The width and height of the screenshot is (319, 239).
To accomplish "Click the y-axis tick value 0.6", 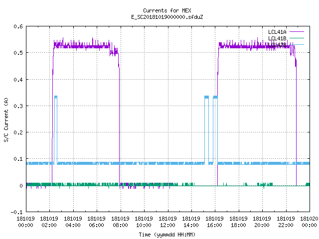I will click(x=18, y=26).
